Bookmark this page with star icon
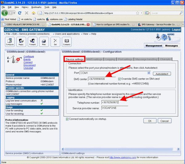The image size is (185, 164). [138, 13]
